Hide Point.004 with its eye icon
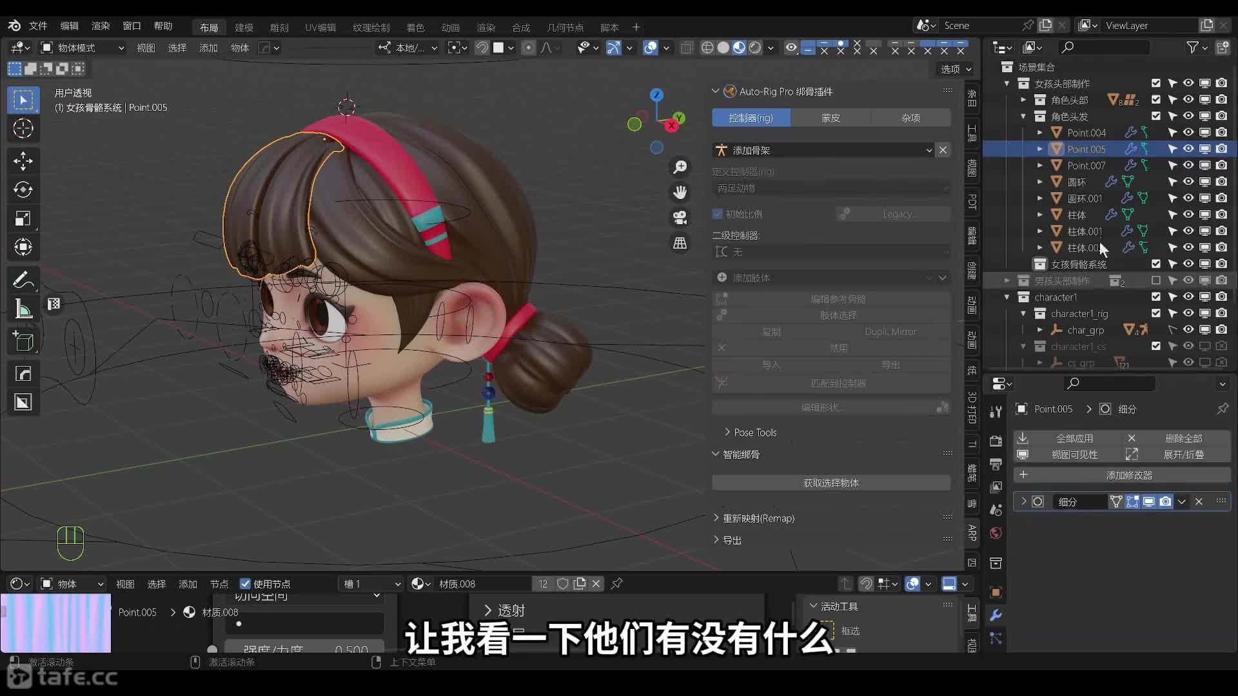Viewport: 1238px width, 696px height. (1188, 132)
